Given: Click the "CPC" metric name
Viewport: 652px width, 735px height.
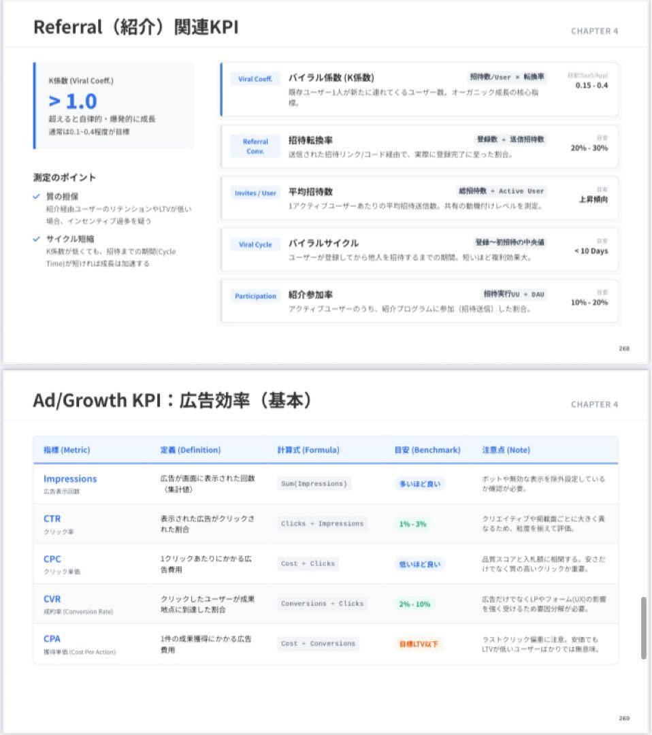Looking at the screenshot, I should 52,559.
